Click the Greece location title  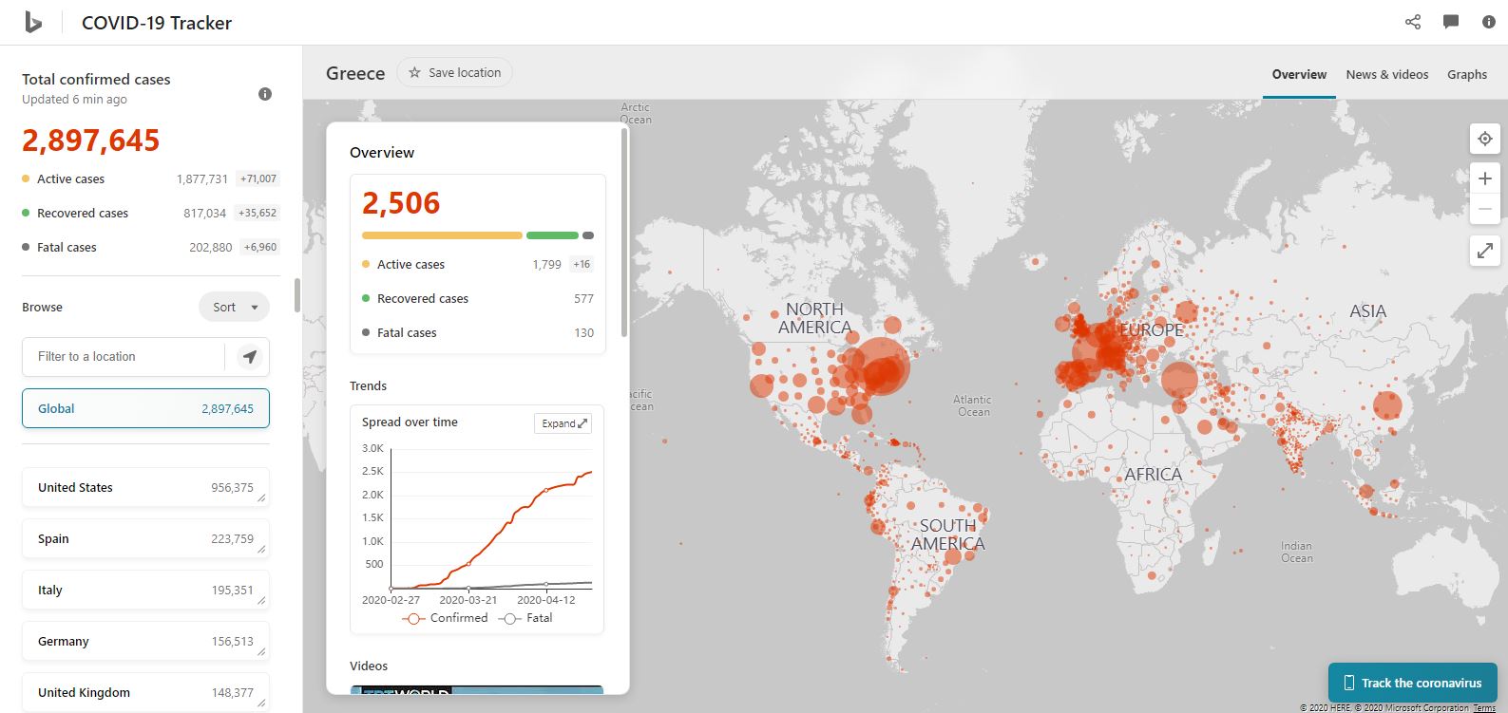tap(355, 73)
